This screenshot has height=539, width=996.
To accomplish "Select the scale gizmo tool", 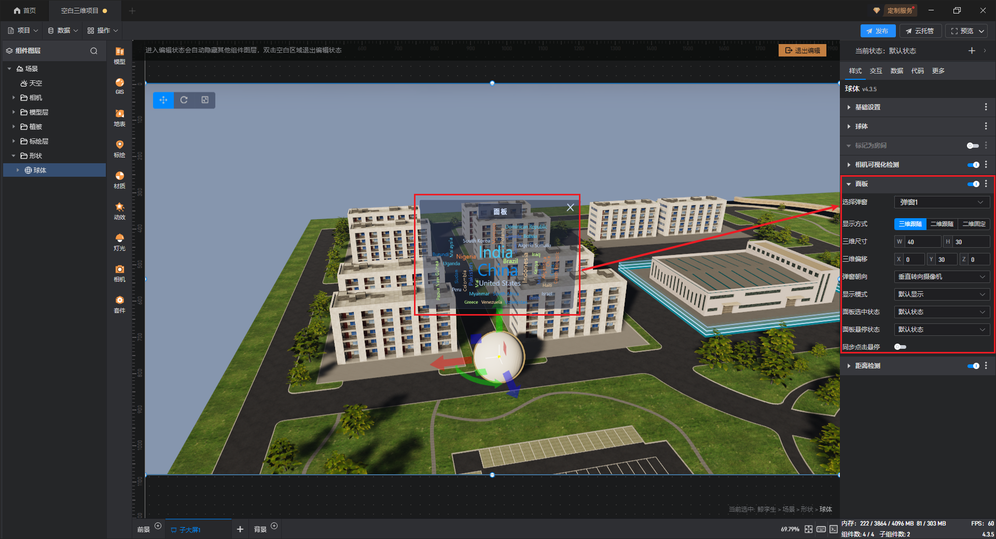I will [205, 100].
